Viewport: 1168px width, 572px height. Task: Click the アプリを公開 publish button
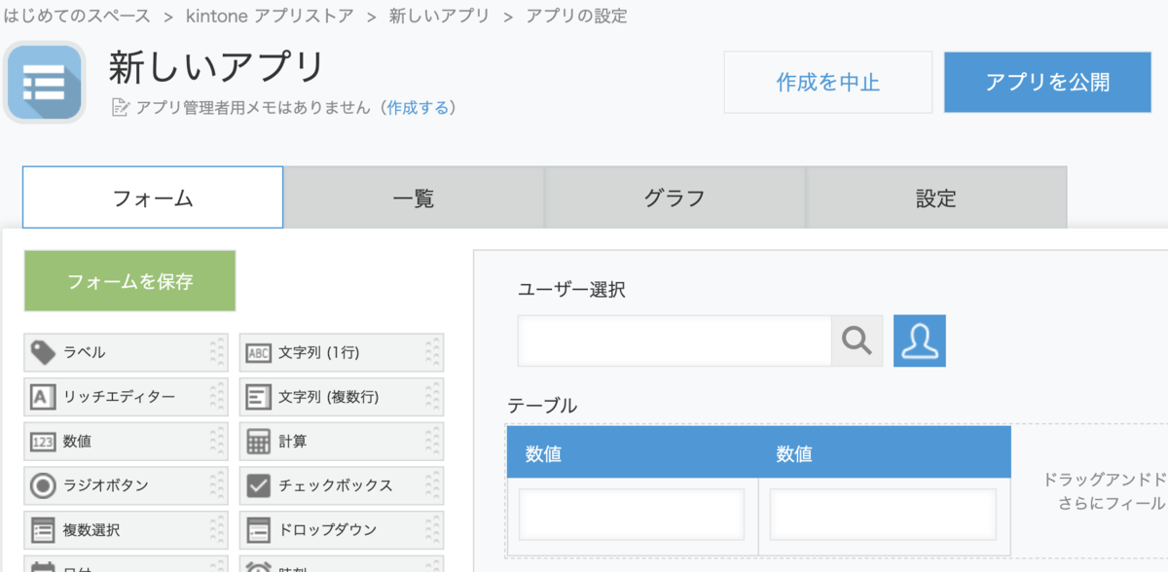tap(1047, 84)
